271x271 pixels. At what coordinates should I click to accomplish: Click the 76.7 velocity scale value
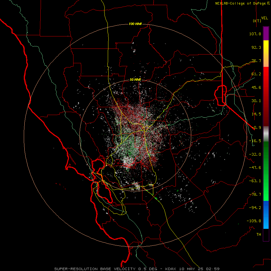click(256, 61)
